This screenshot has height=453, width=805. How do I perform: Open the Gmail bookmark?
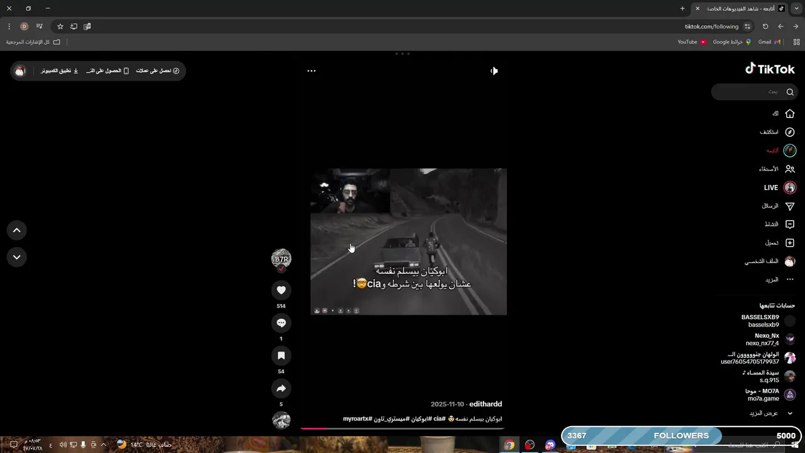click(x=769, y=42)
